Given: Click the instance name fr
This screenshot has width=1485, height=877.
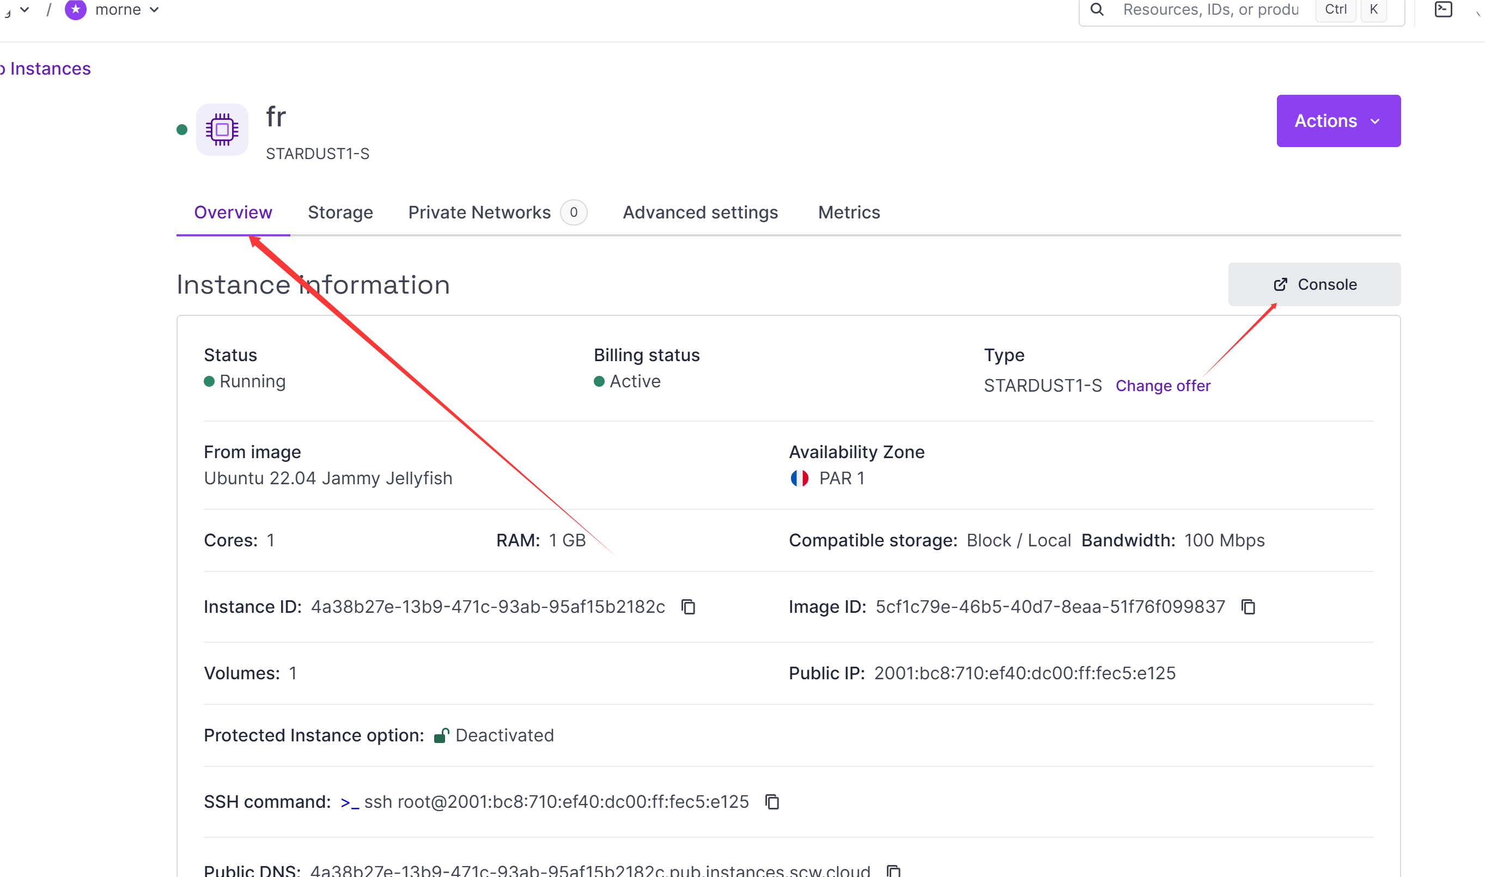Looking at the screenshot, I should click(x=275, y=117).
